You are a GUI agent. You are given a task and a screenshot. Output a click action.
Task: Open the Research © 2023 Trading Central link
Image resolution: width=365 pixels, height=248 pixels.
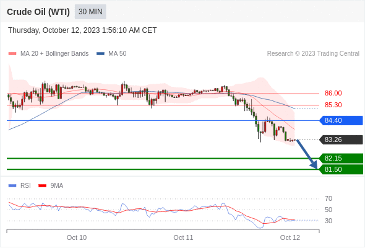313,54
